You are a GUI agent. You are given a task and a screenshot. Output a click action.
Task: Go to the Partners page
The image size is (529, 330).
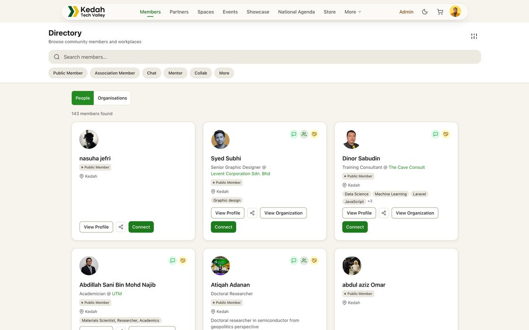pos(179,12)
